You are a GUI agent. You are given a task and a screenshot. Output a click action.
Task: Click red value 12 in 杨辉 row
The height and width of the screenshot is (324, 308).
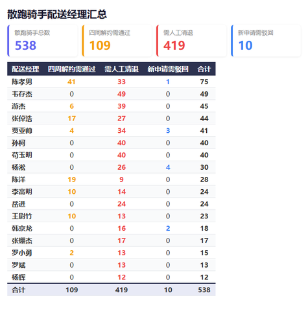[121, 277]
